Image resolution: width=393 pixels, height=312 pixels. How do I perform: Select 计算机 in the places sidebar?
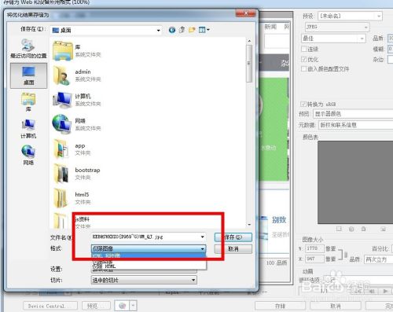tap(28, 129)
